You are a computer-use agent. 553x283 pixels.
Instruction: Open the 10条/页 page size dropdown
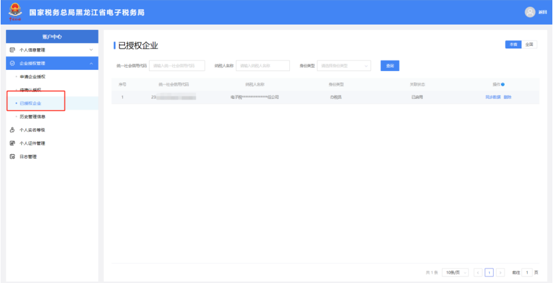point(455,272)
